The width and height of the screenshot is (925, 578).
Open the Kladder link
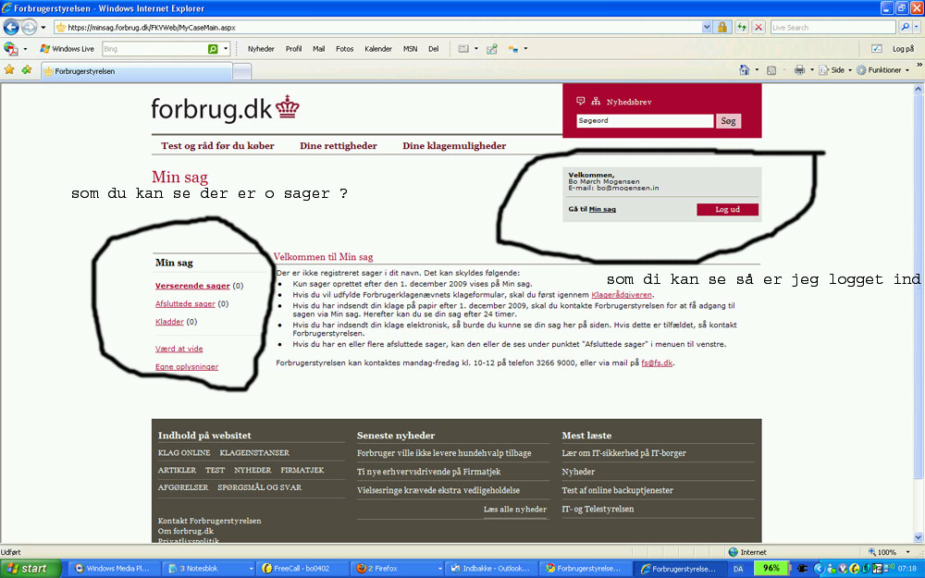pos(170,322)
